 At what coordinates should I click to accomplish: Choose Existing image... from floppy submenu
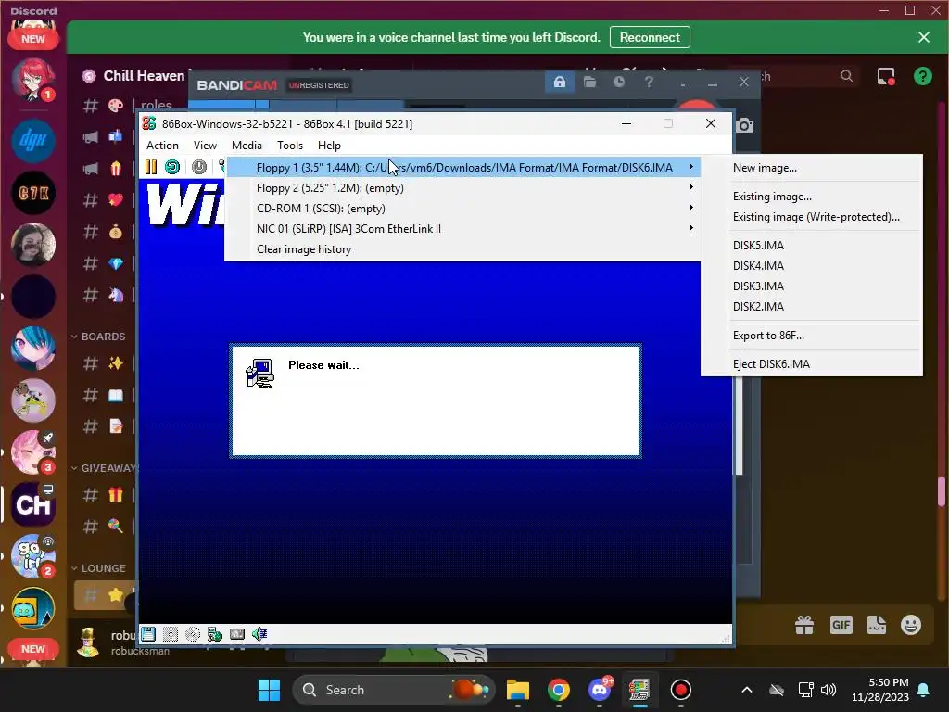pyautogui.click(x=812, y=197)
